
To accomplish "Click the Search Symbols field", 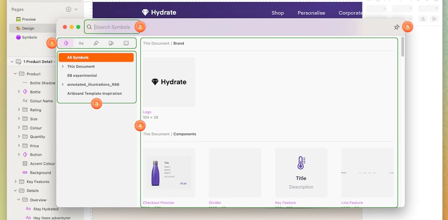I will (112, 27).
